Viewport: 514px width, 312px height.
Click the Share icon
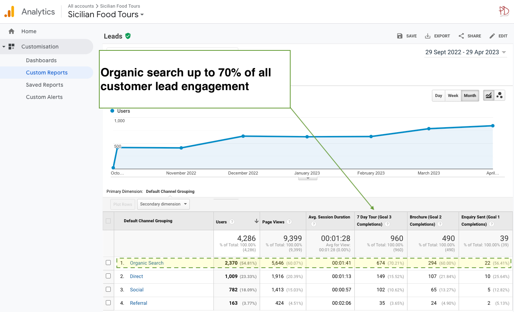[461, 36]
